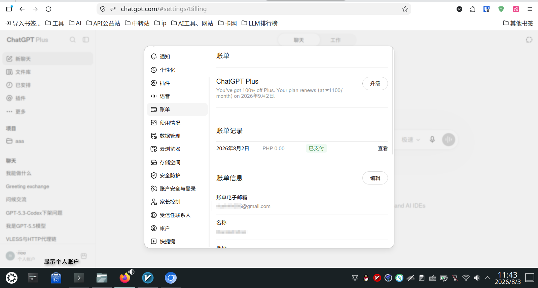Start voice mode with the waveform button

[x=449, y=139]
